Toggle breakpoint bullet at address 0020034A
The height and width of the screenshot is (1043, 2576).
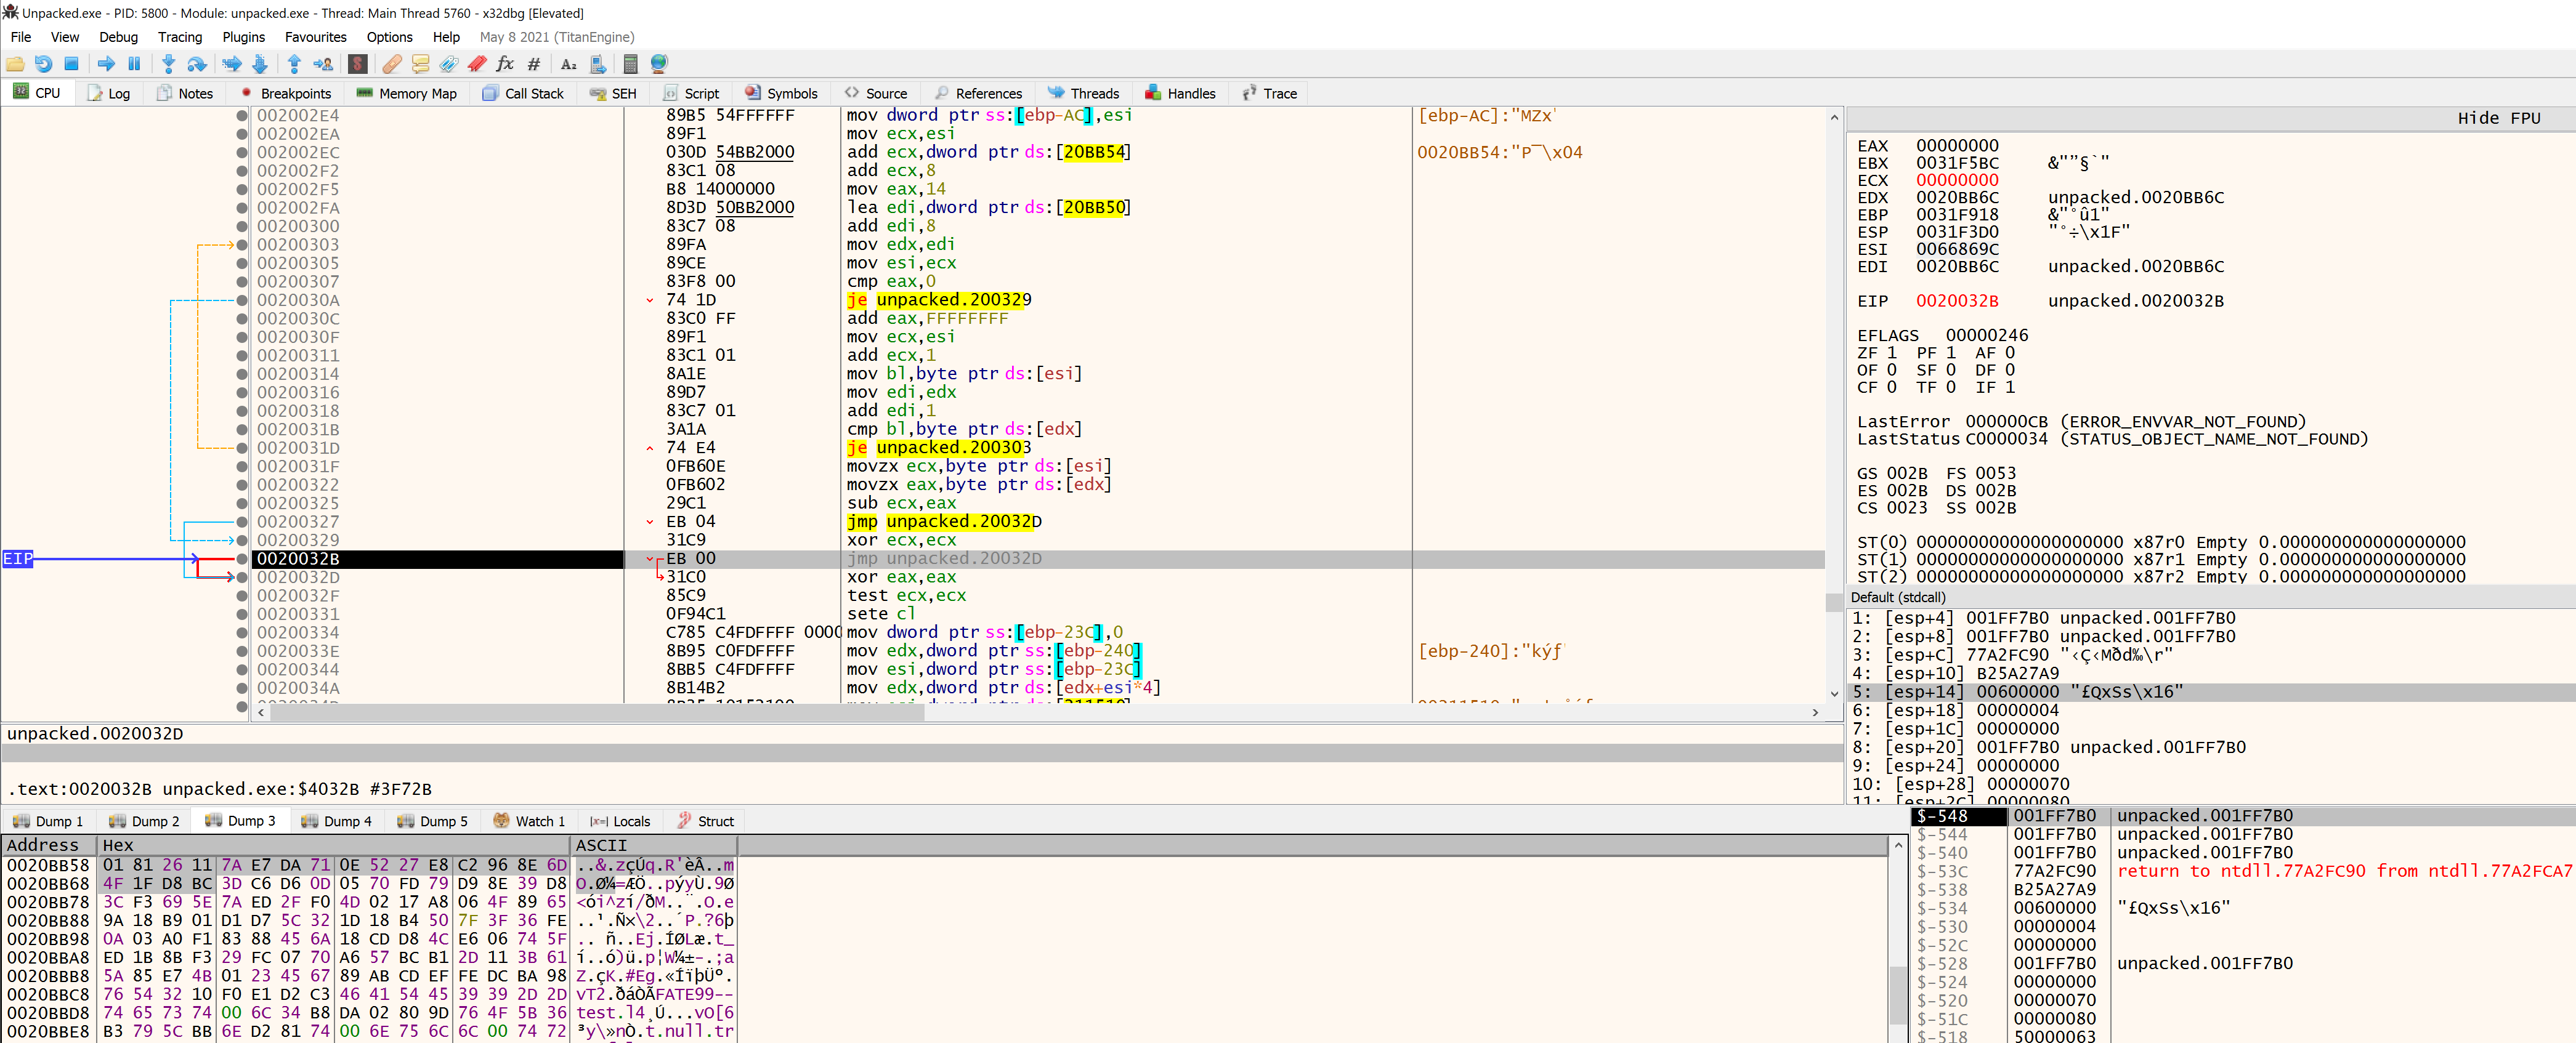pyautogui.click(x=242, y=688)
